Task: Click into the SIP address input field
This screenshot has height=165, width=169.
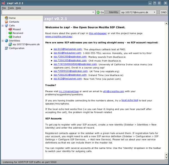Action: pos(46,12)
